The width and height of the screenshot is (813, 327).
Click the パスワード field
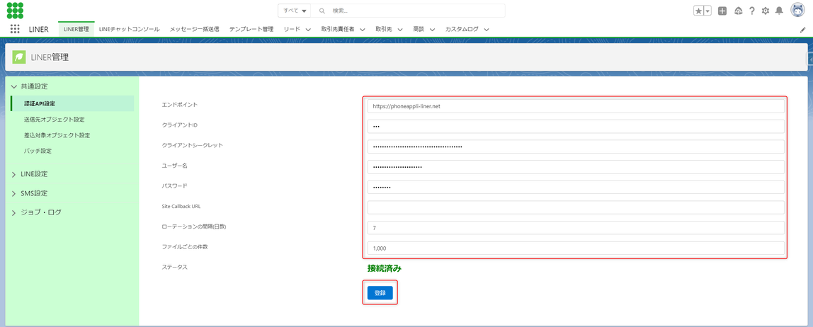(x=576, y=187)
